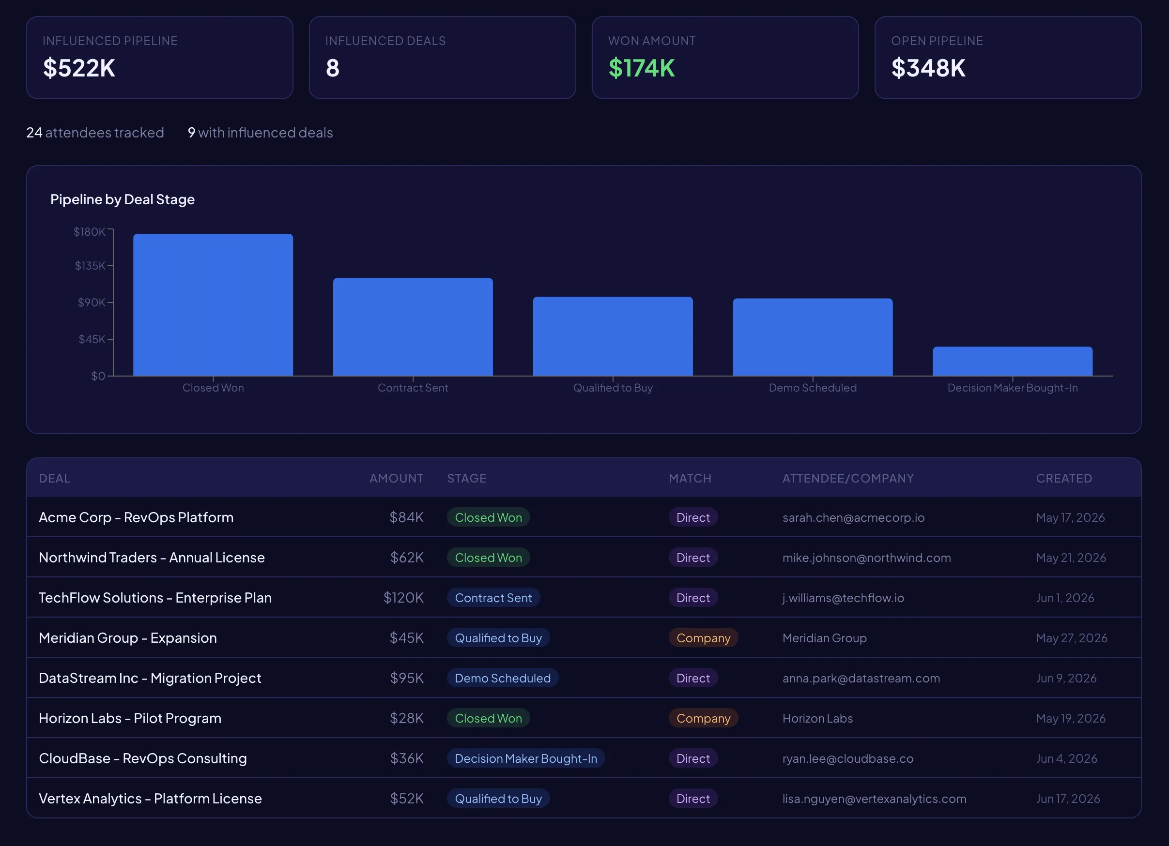The width and height of the screenshot is (1169, 846).
Task: Sort by the CREATED column header
Action: [x=1064, y=478]
